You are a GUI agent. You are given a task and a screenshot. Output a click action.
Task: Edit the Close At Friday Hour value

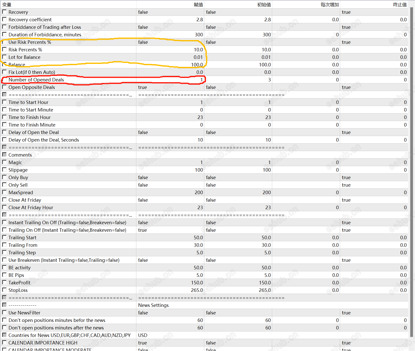click(170, 207)
